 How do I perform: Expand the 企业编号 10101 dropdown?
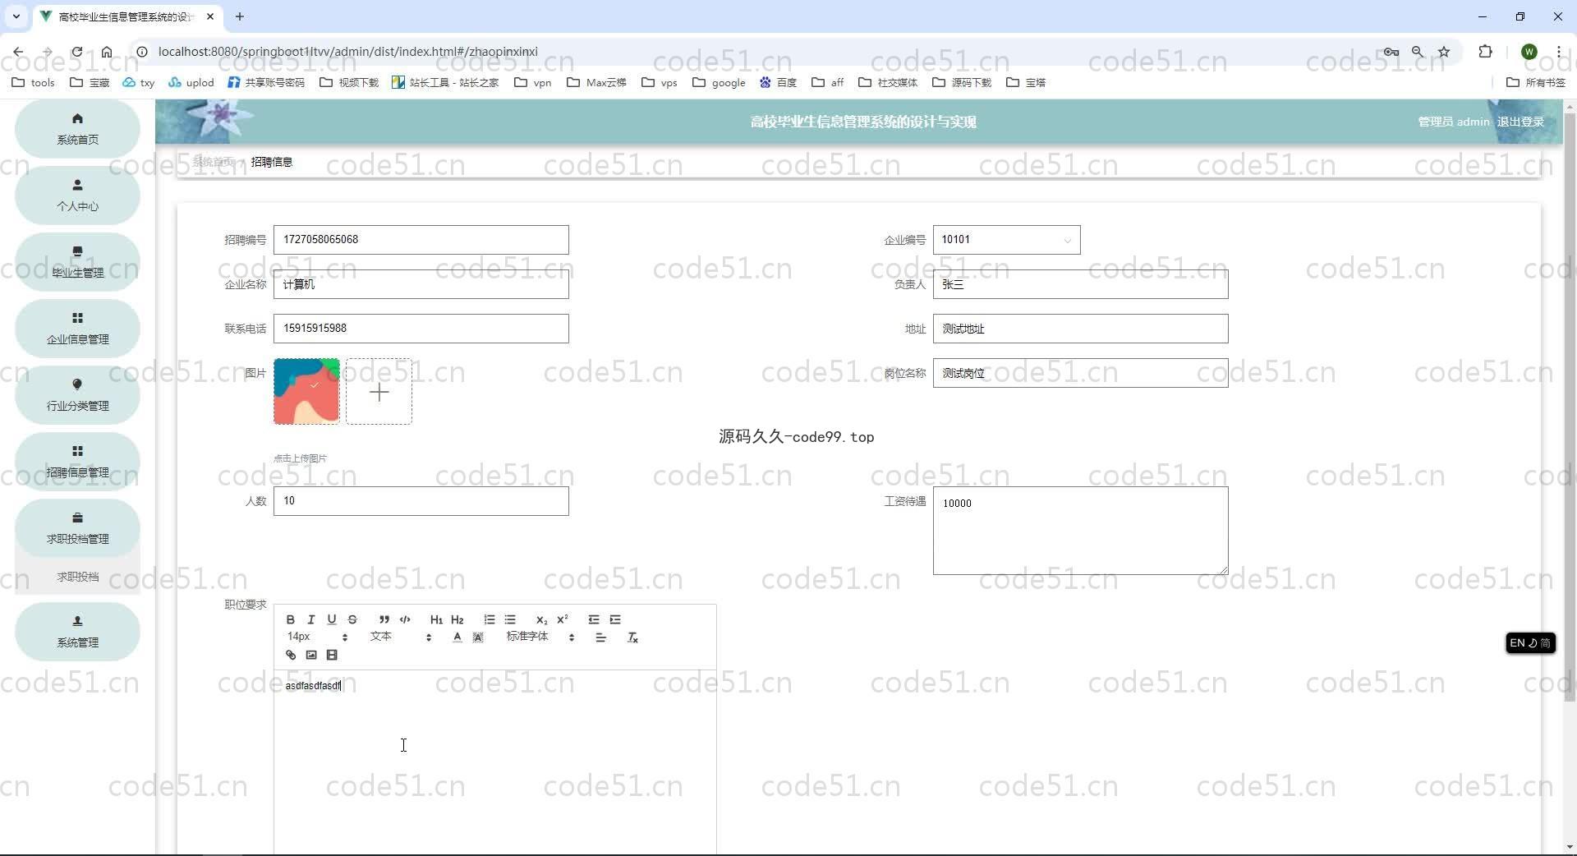coord(1006,240)
